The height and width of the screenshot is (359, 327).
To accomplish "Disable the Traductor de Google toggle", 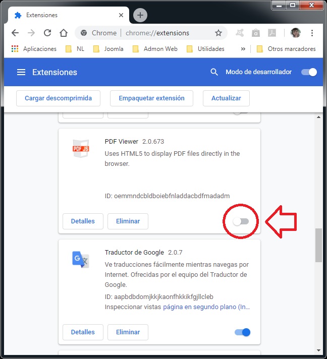I will click(242, 332).
